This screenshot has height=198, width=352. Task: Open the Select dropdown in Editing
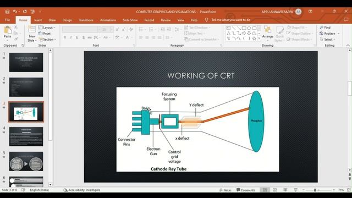328,39
